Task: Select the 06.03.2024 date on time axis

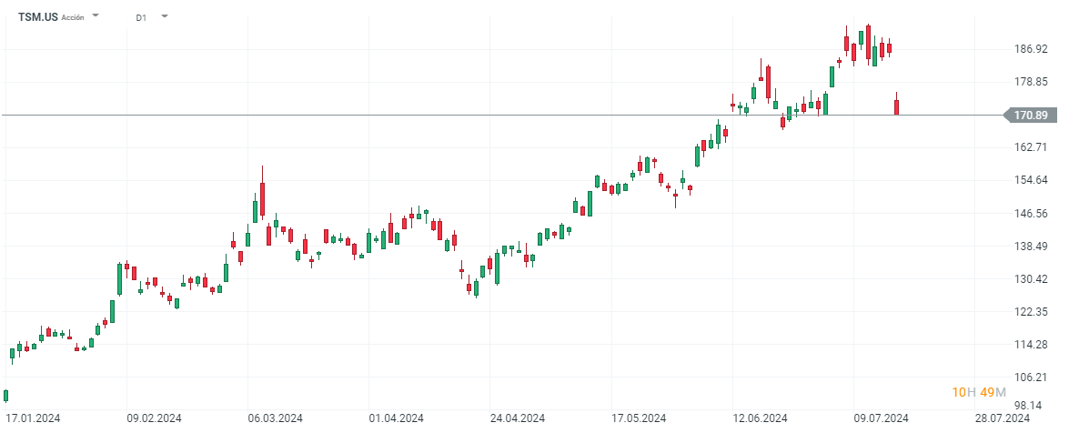Action: [x=276, y=418]
